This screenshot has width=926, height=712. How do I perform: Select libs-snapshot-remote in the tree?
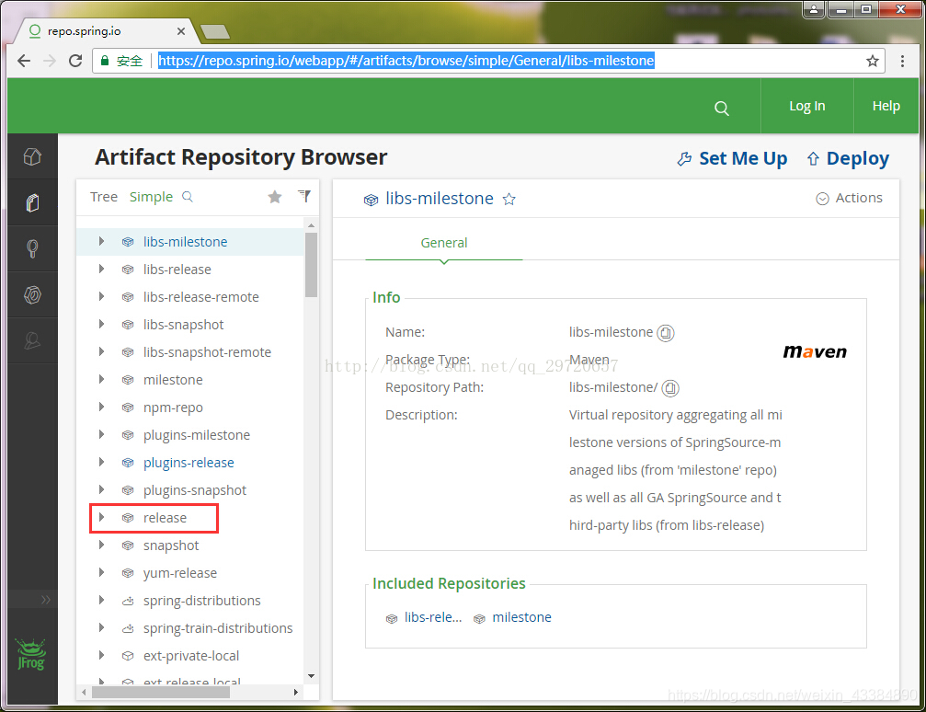(x=207, y=352)
